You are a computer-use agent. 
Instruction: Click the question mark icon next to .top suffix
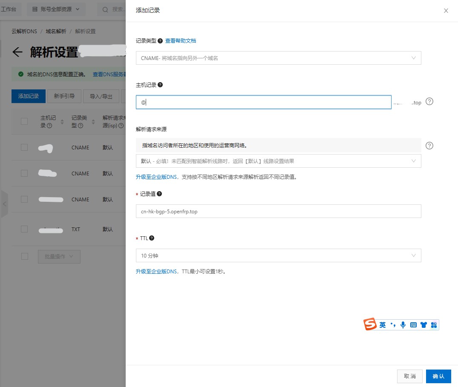[x=429, y=102]
